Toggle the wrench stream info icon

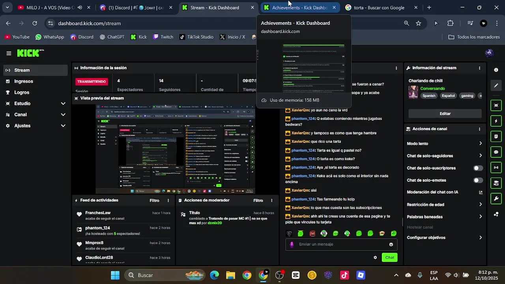(x=496, y=198)
